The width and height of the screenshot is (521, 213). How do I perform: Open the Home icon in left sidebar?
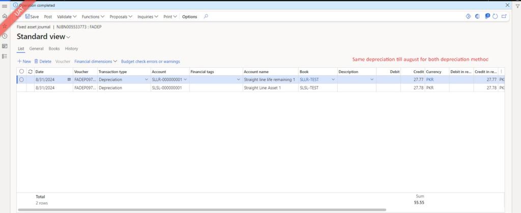coord(5,16)
